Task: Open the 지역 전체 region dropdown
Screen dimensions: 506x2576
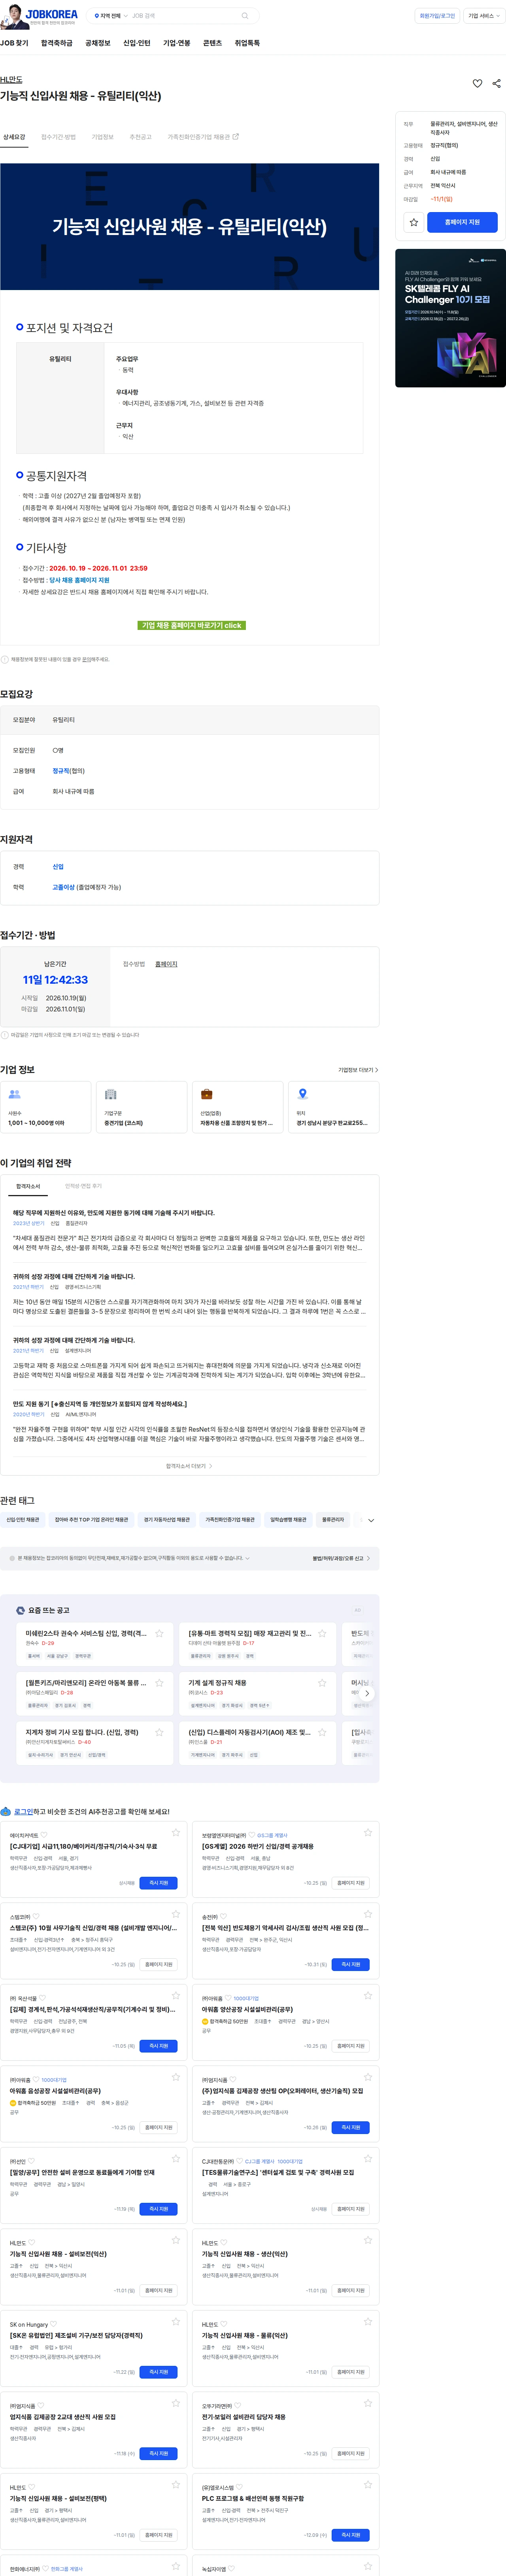Action: pos(111,16)
